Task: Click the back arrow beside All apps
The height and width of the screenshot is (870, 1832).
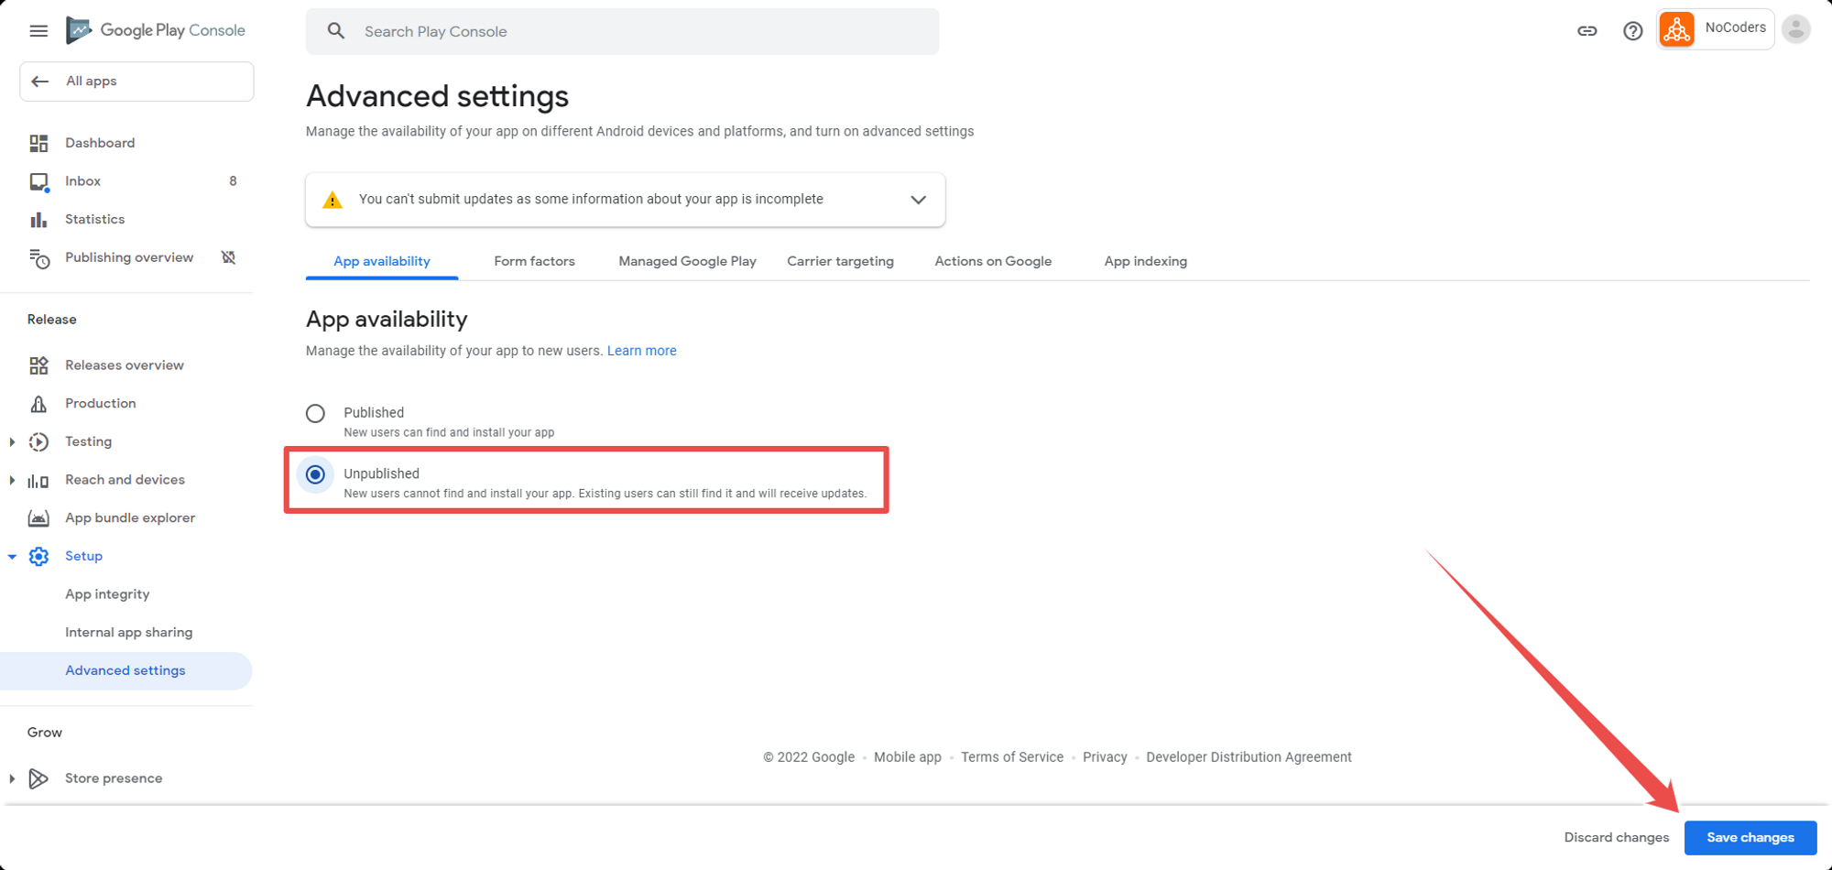Action: (x=40, y=82)
